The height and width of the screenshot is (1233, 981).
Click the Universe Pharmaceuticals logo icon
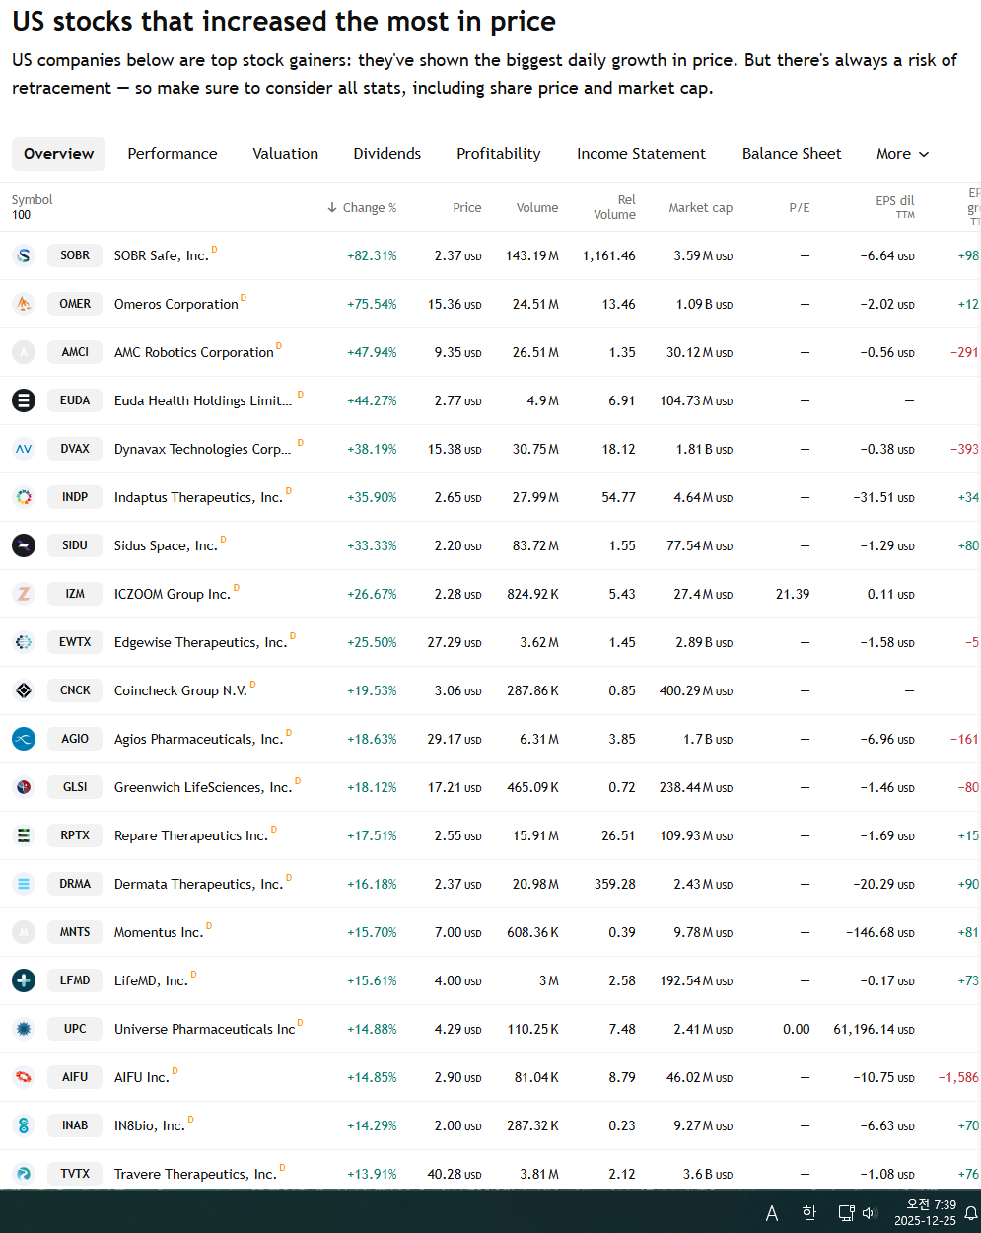coord(24,1029)
